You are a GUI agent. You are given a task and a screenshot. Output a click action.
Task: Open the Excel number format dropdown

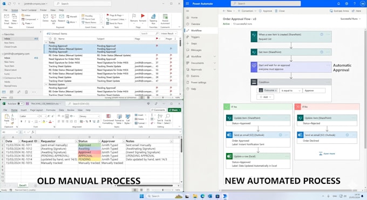(98, 116)
